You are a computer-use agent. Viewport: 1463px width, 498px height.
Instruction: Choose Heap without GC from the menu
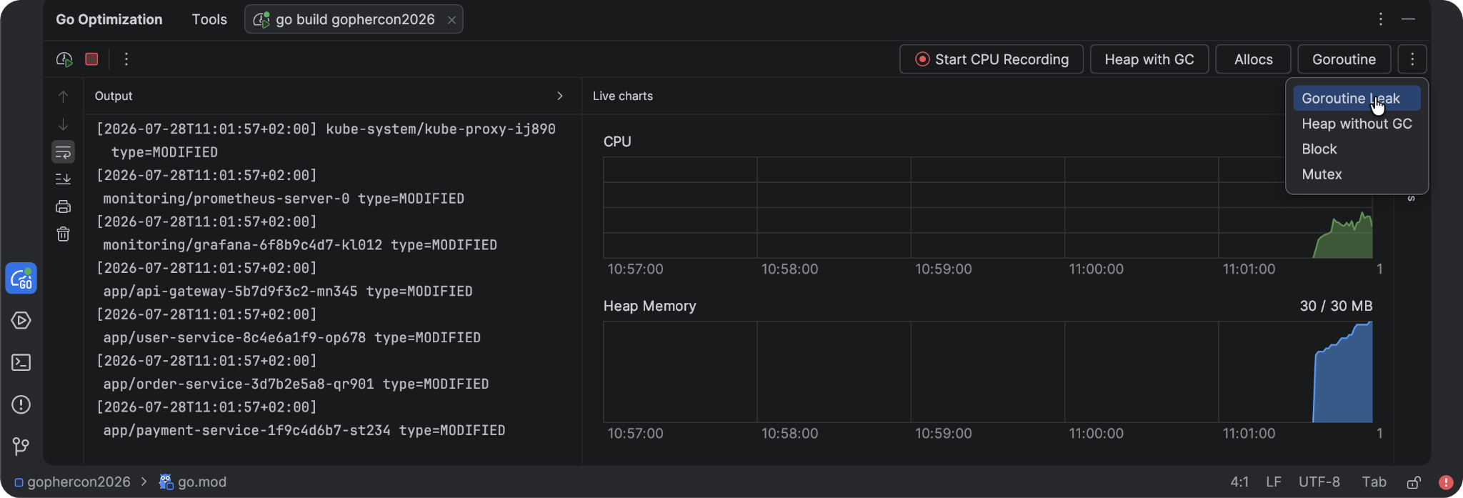1357,124
